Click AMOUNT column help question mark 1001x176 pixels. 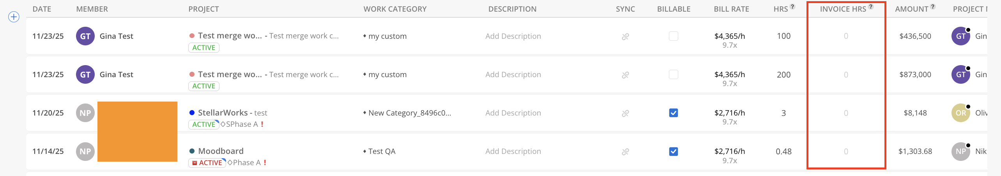(933, 6)
